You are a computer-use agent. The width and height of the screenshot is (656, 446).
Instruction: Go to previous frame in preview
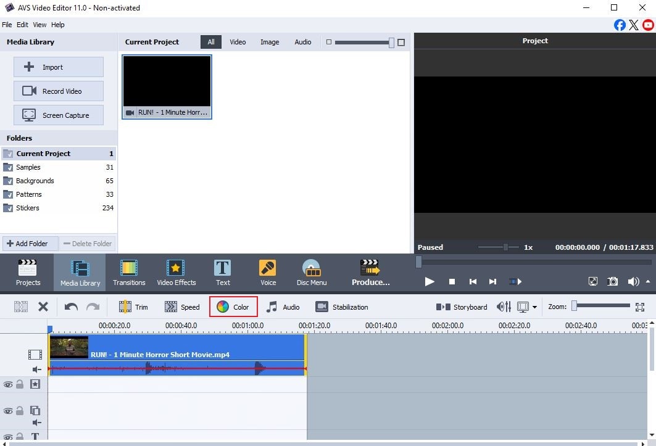[473, 281]
